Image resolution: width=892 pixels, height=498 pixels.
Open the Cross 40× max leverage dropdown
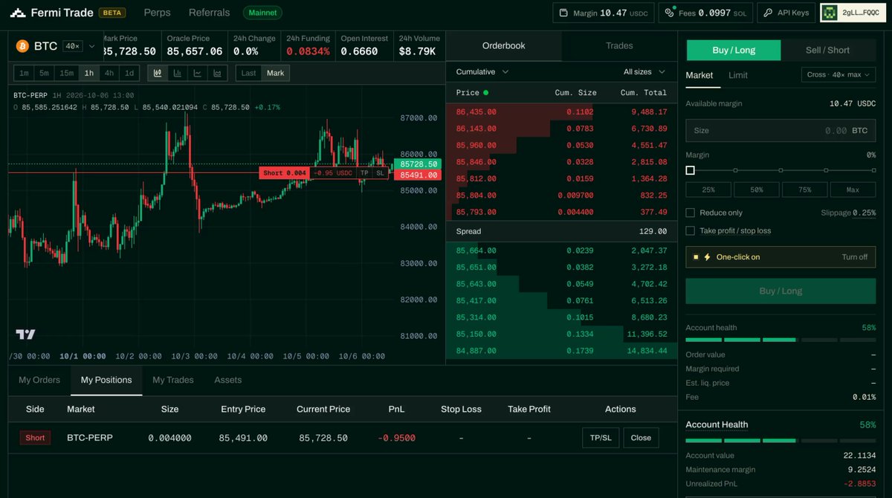tap(838, 75)
